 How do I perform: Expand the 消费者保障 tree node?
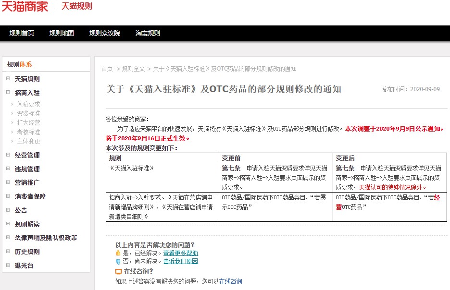point(8,196)
